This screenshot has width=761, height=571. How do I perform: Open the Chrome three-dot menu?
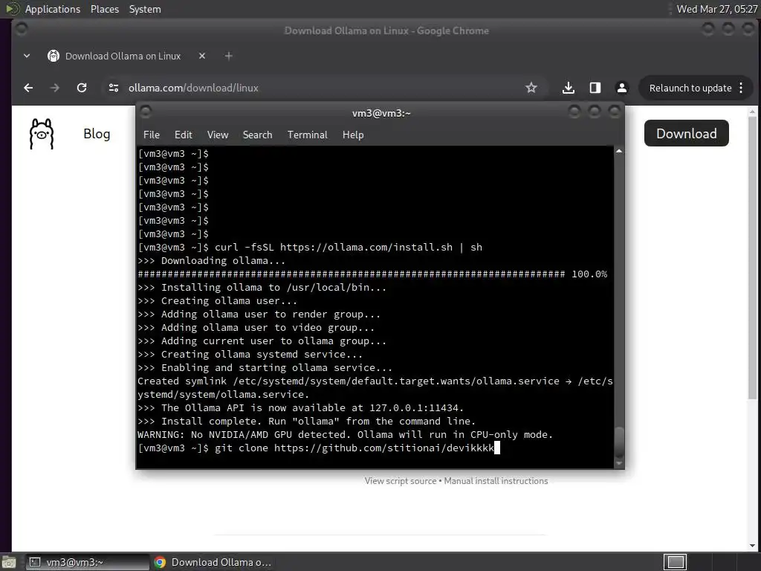point(741,88)
